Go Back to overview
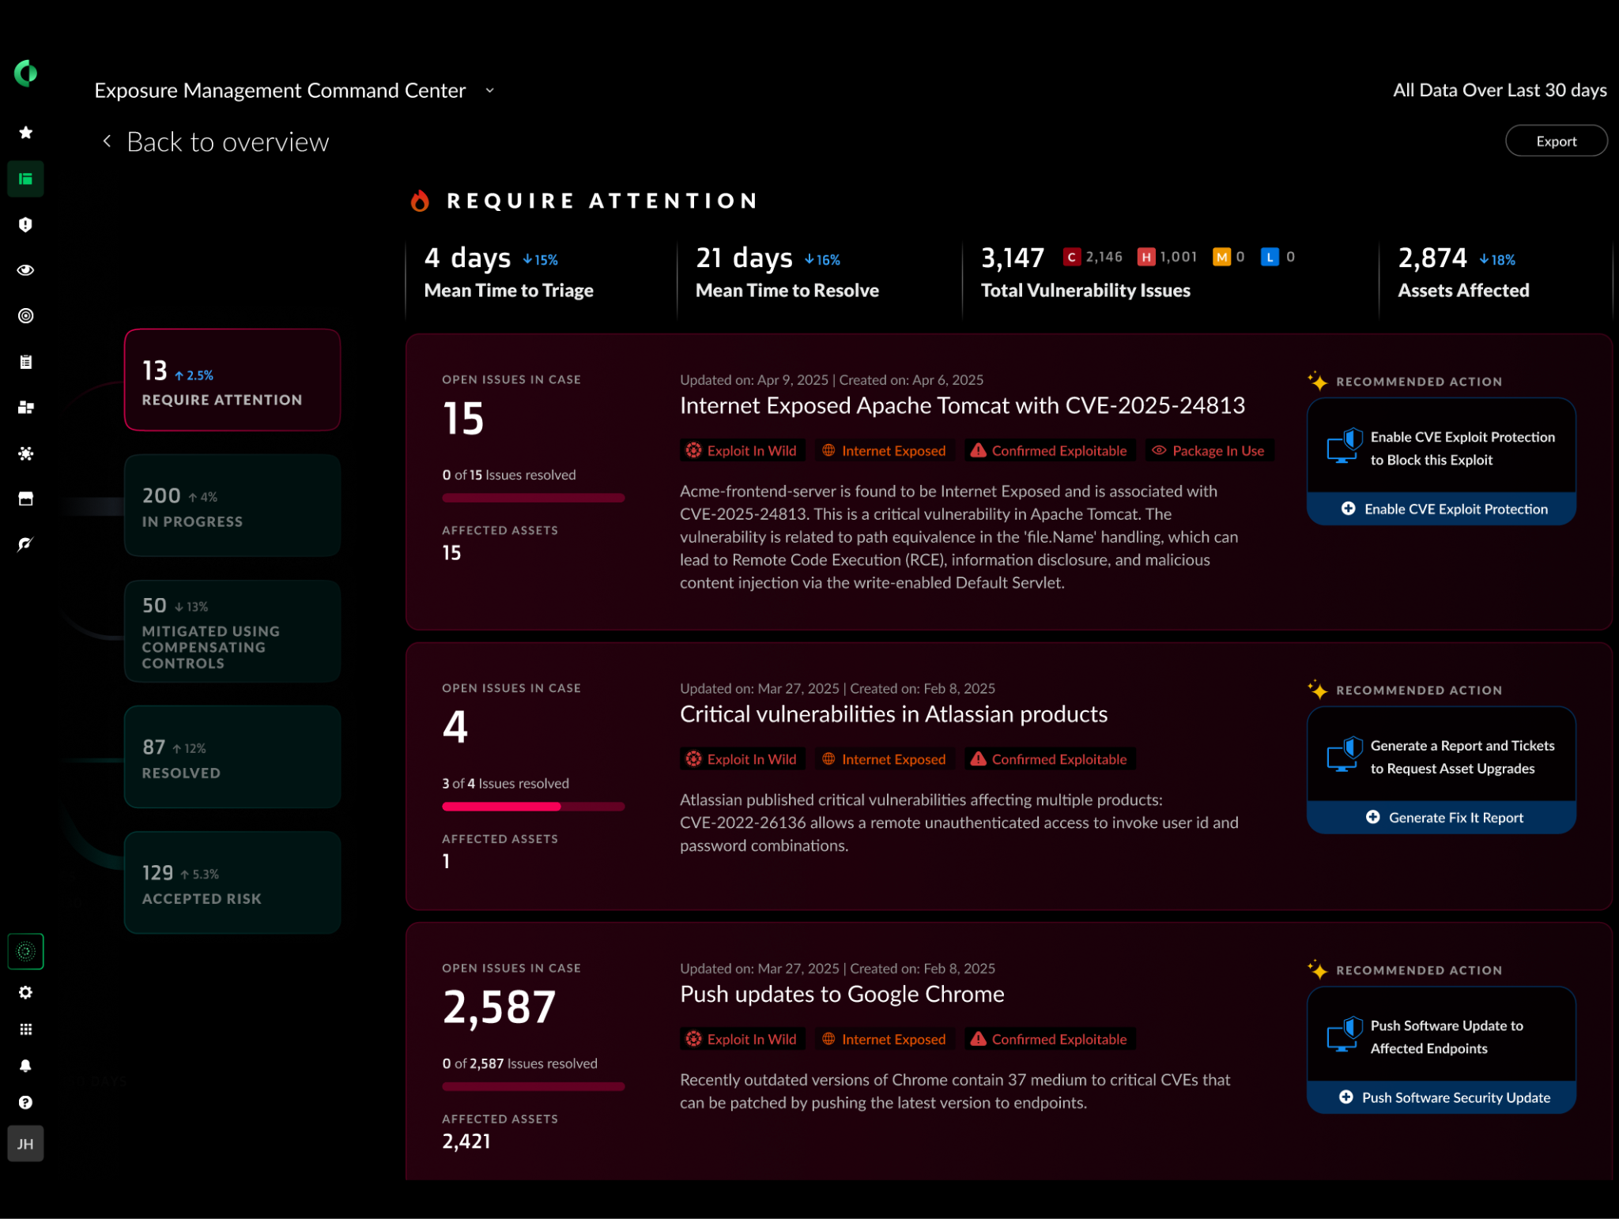The width and height of the screenshot is (1619, 1219). [228, 142]
